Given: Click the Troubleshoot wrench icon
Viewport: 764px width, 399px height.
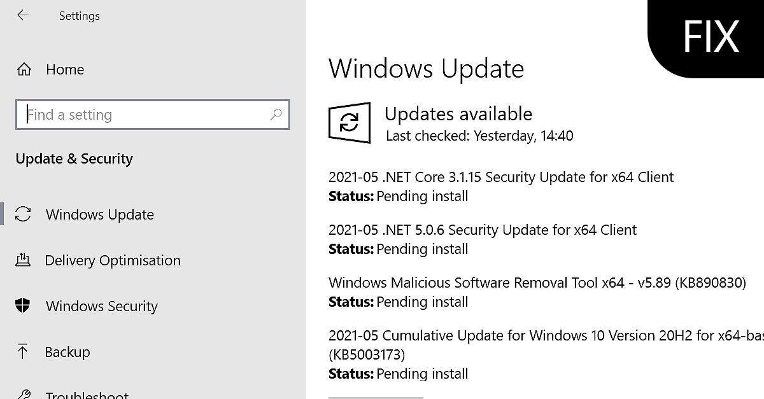Looking at the screenshot, I should (24, 393).
